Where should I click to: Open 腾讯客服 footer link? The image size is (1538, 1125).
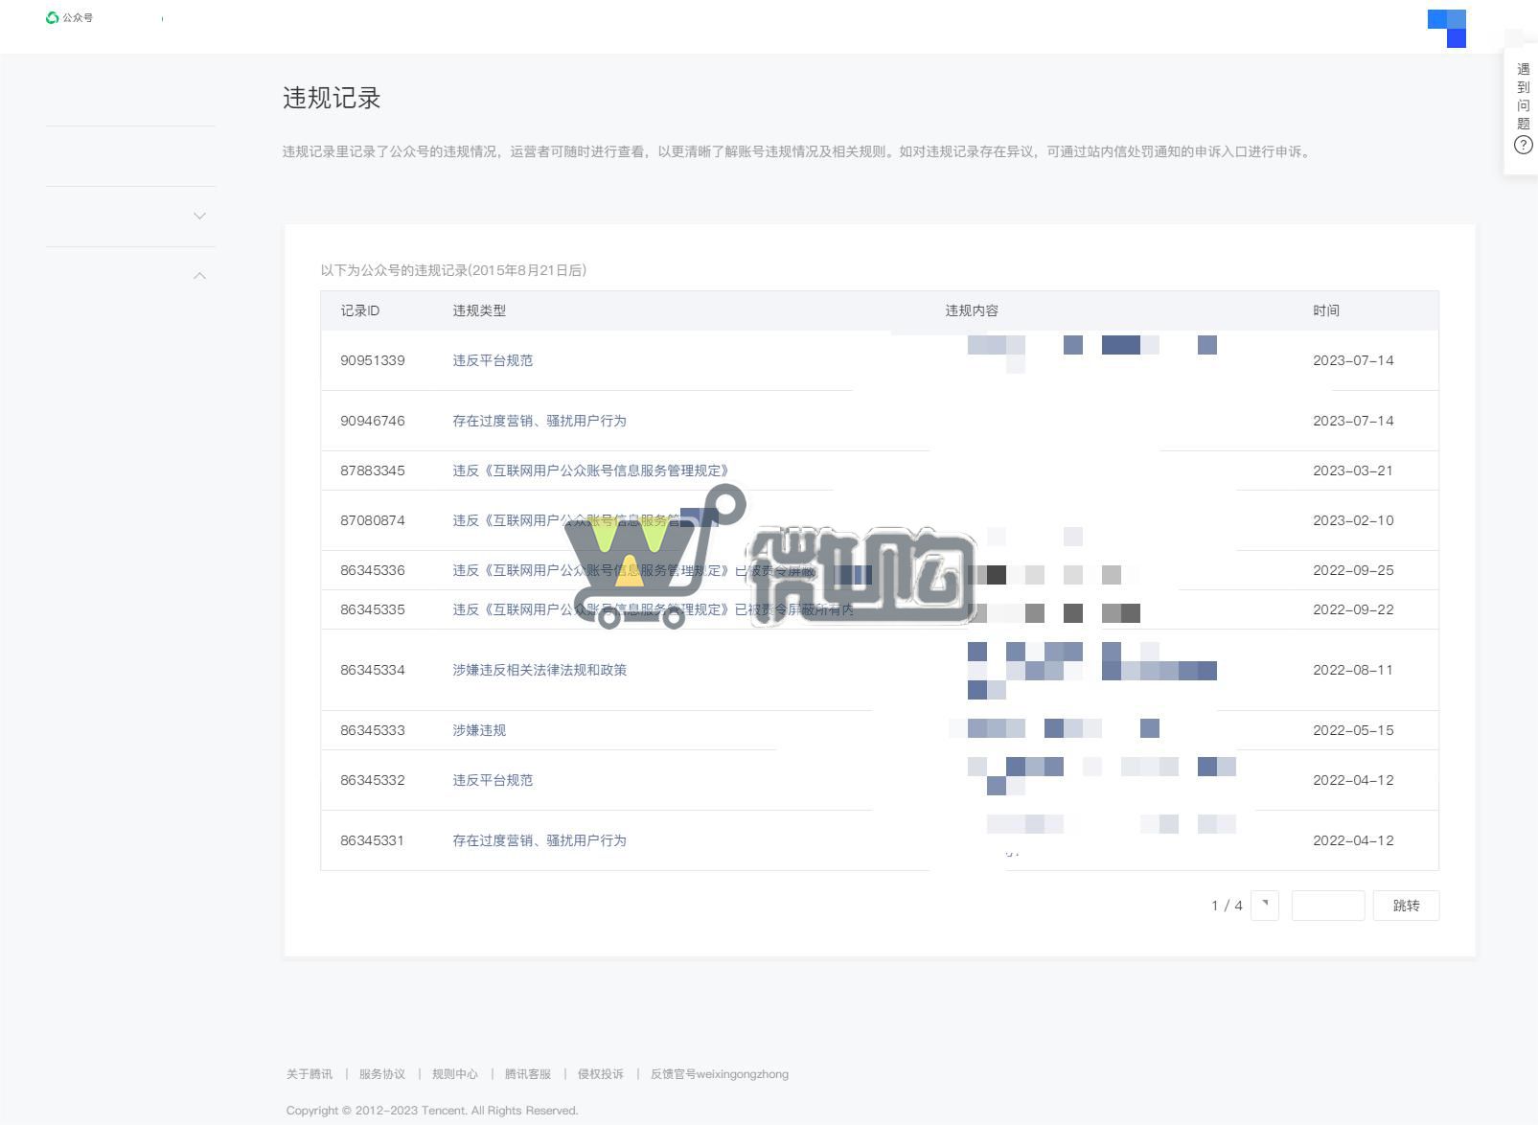pos(528,1074)
